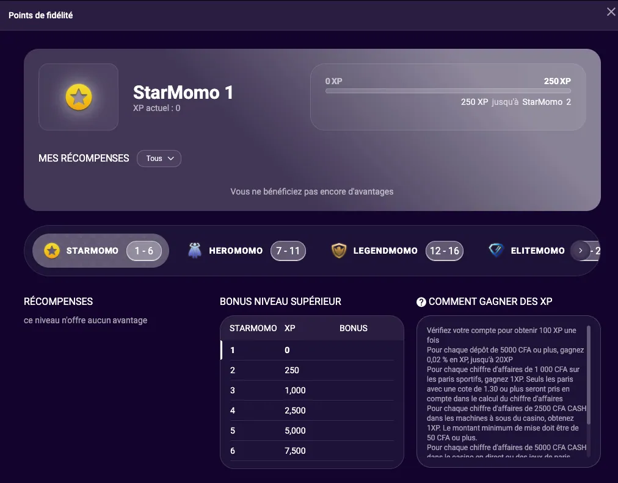The height and width of the screenshot is (483, 618).
Task: Click the RÉCOMPENSES heading
Action: click(x=59, y=301)
